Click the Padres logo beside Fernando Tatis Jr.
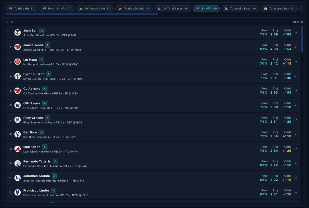Viewport: 309px width, 208px height. [17, 163]
